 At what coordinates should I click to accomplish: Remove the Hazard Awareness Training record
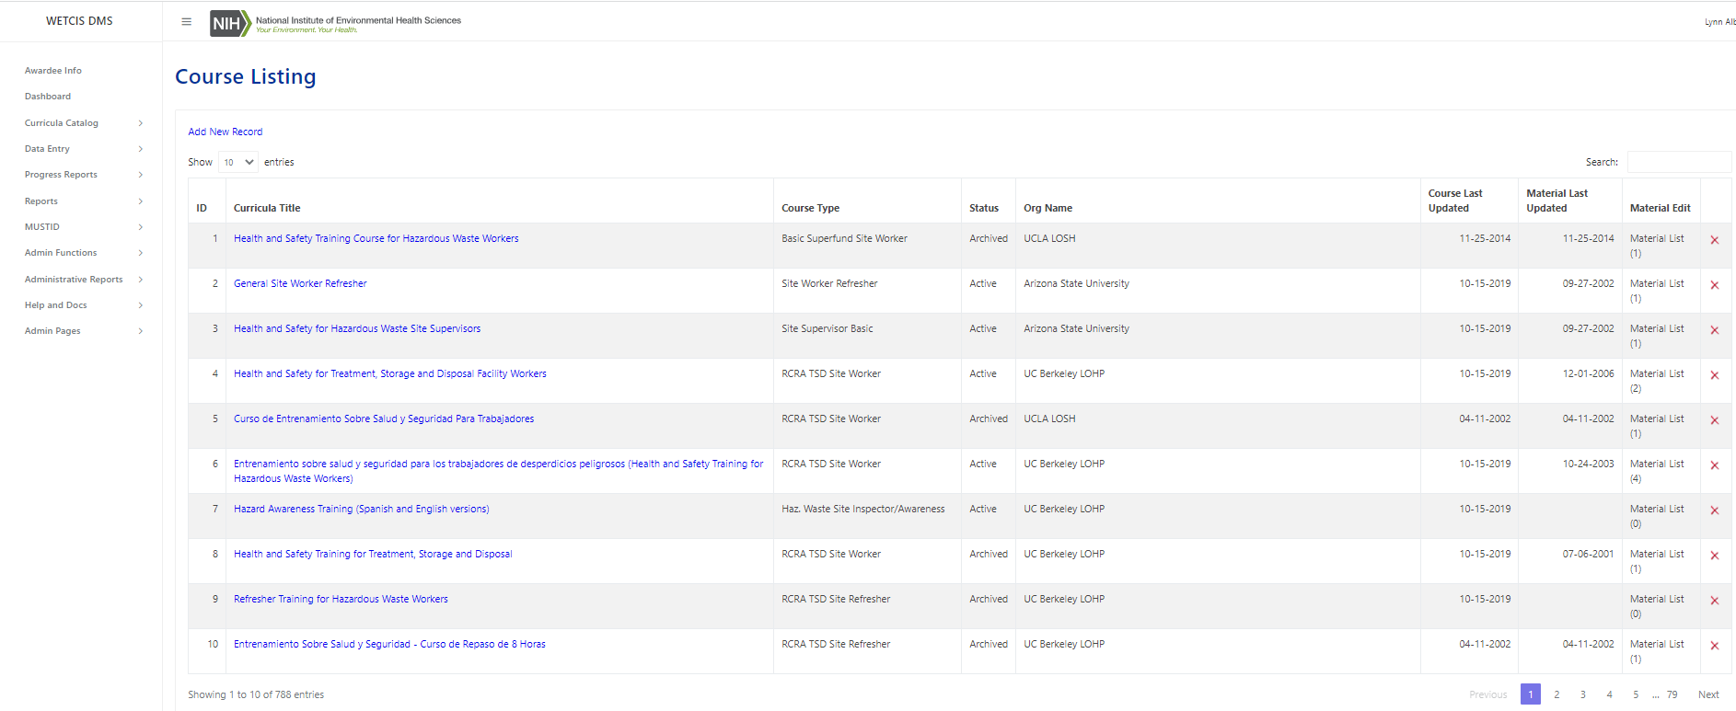(x=1714, y=510)
